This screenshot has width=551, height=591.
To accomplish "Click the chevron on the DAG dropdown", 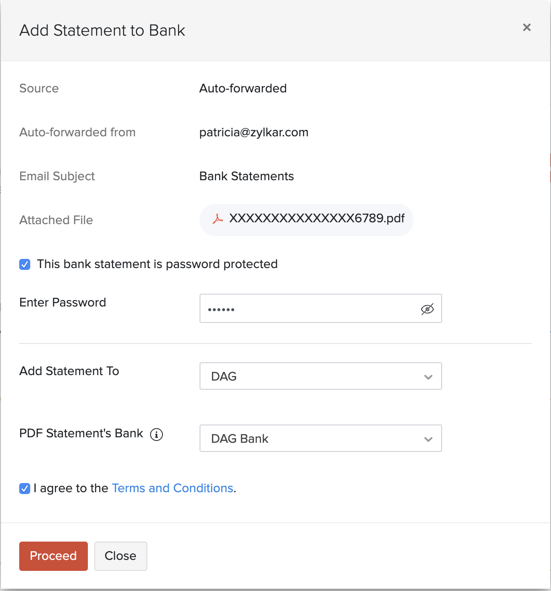I will click(x=428, y=376).
